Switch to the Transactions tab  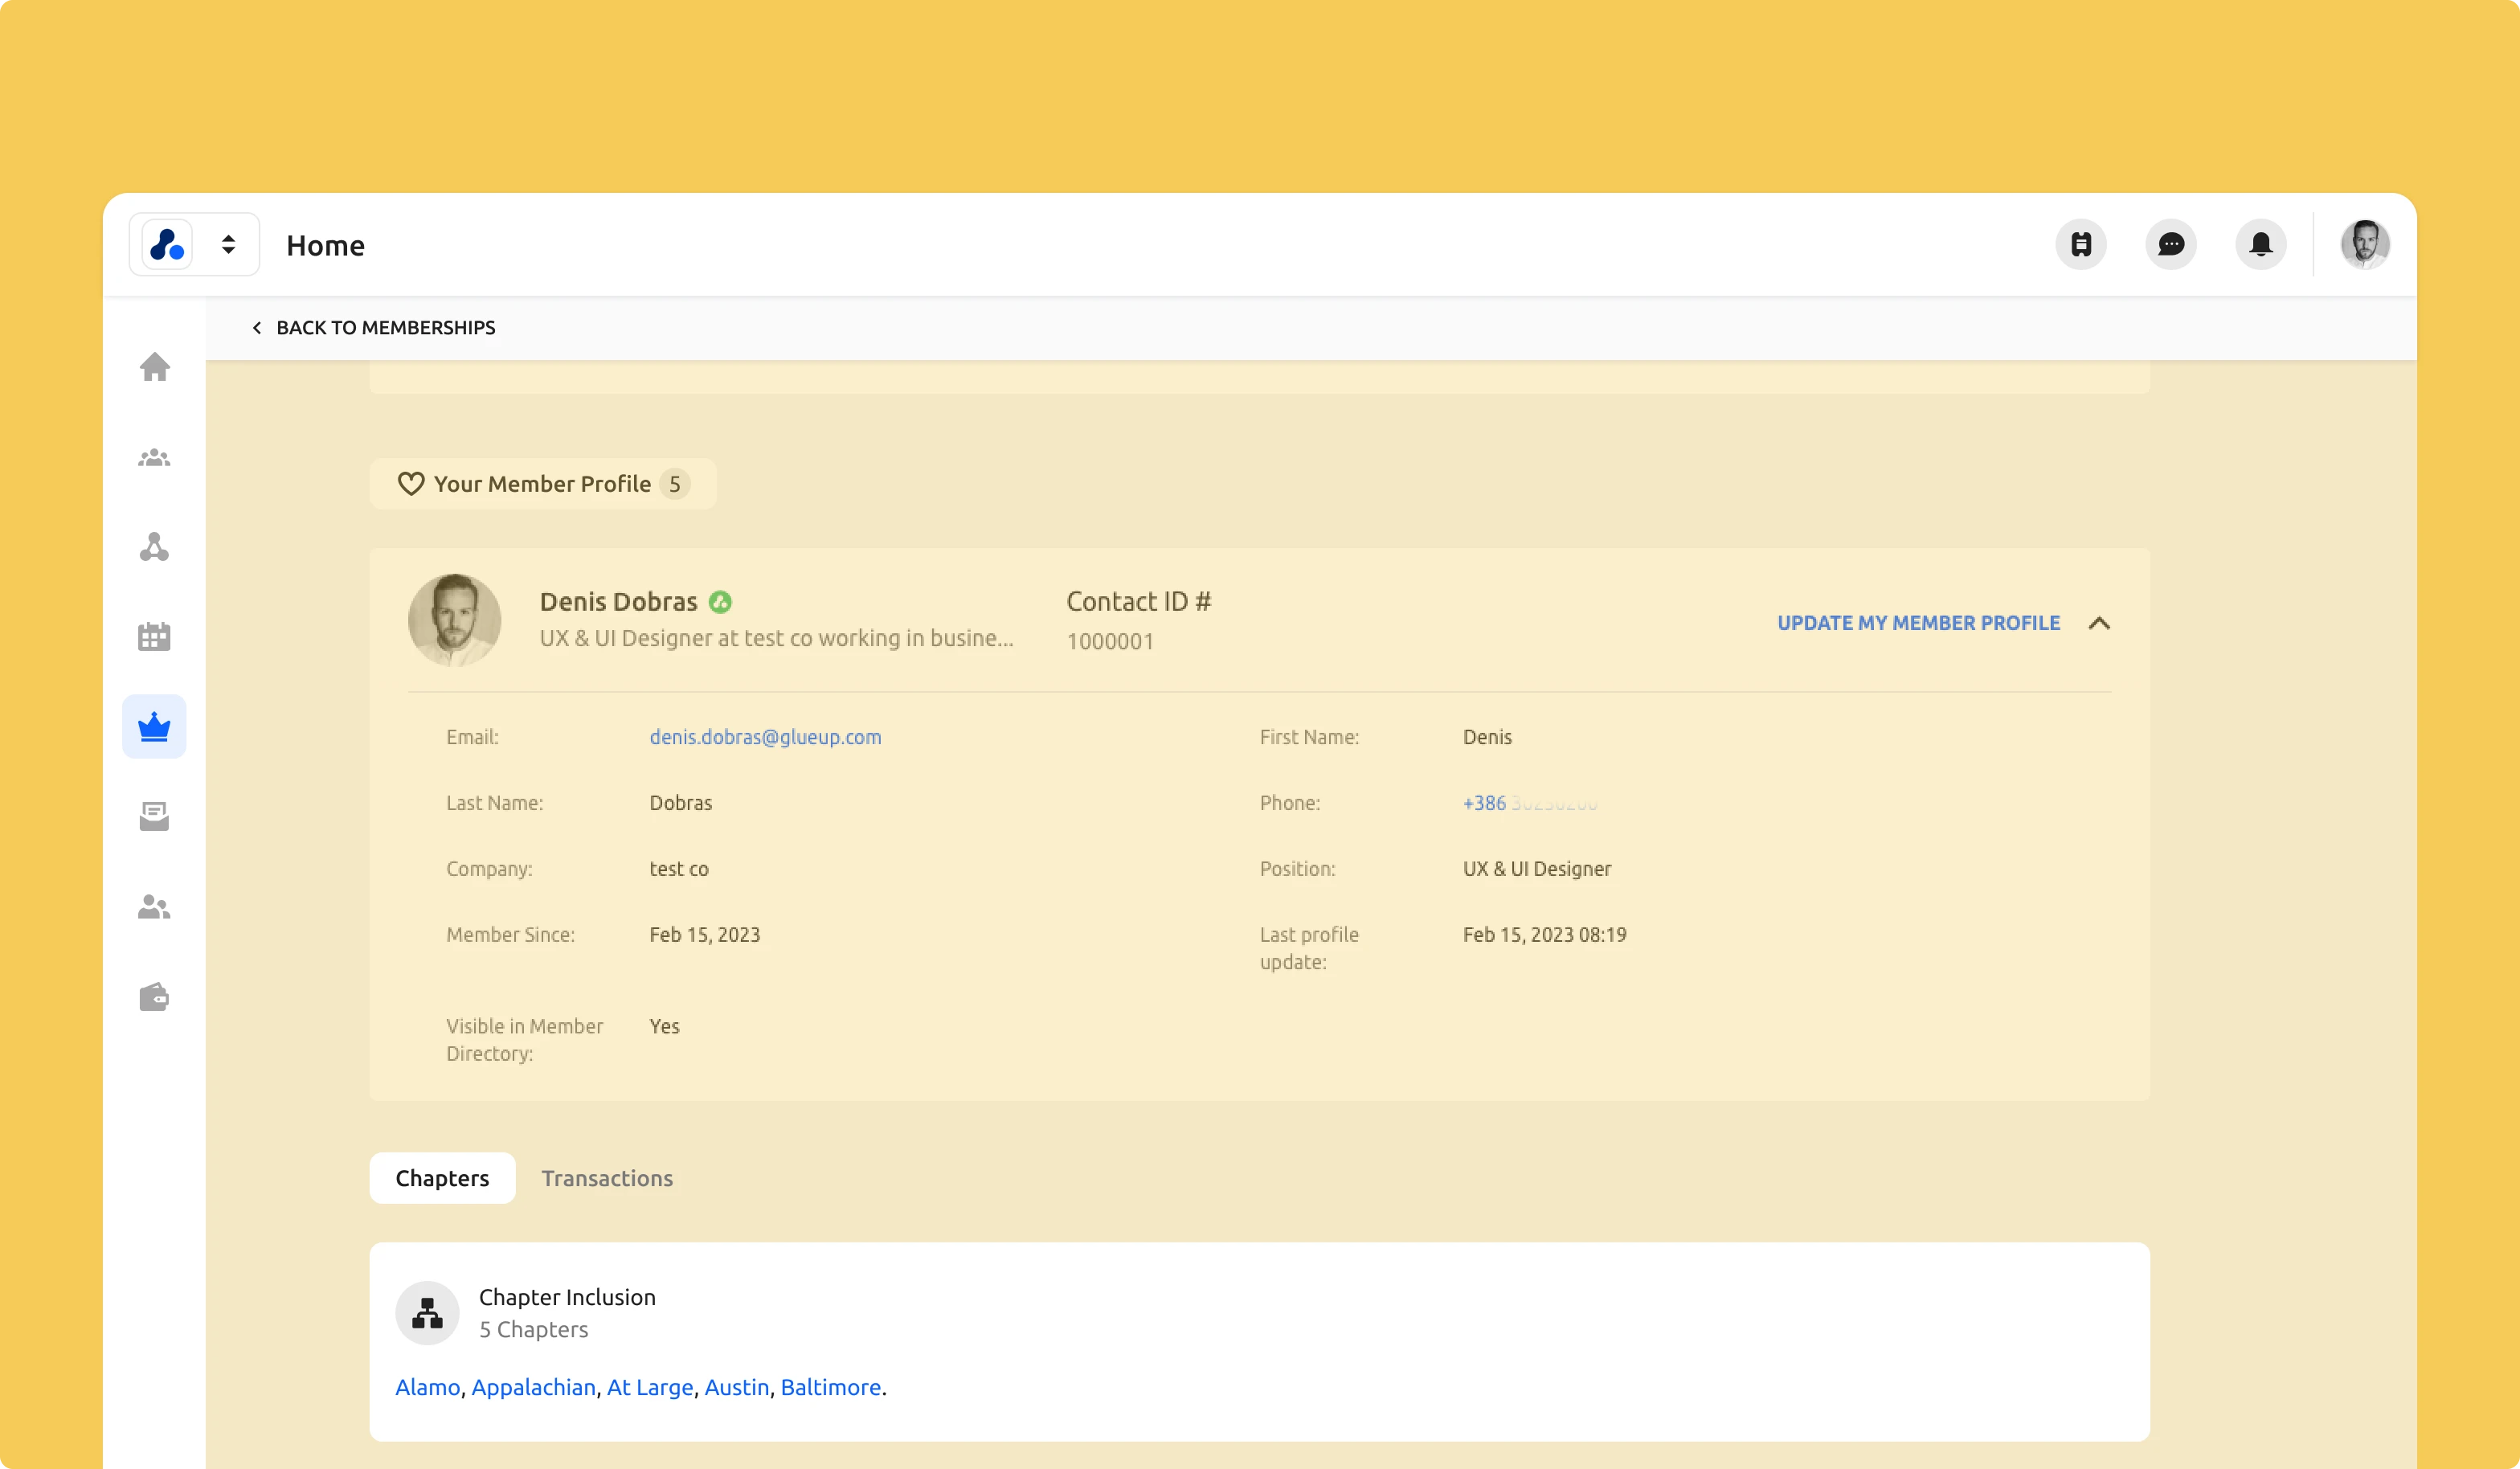click(607, 1178)
